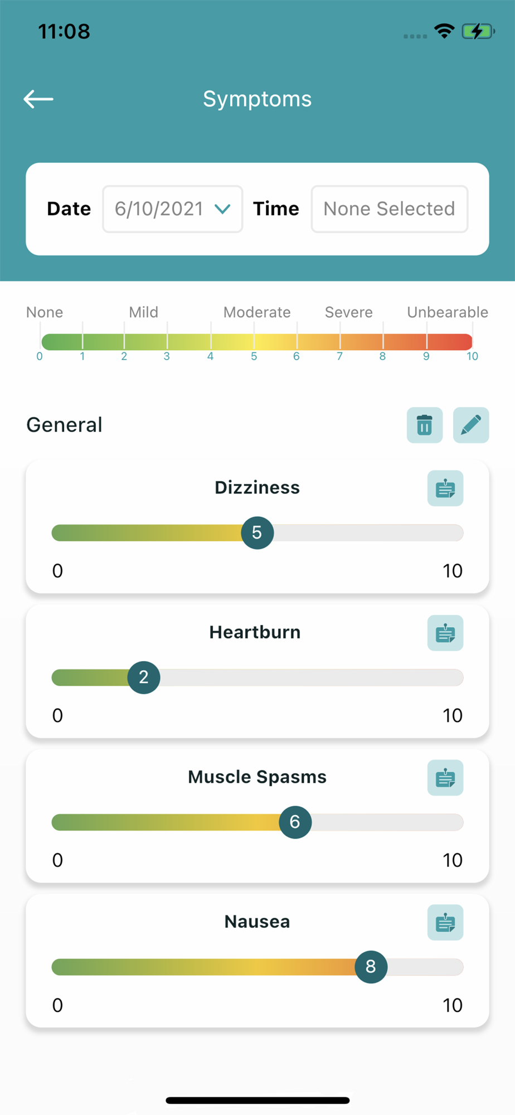Open the note icon for Nausea

(445, 923)
